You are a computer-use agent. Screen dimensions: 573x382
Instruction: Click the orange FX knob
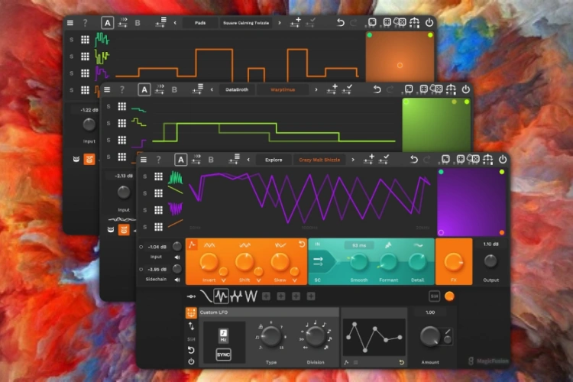454,263
